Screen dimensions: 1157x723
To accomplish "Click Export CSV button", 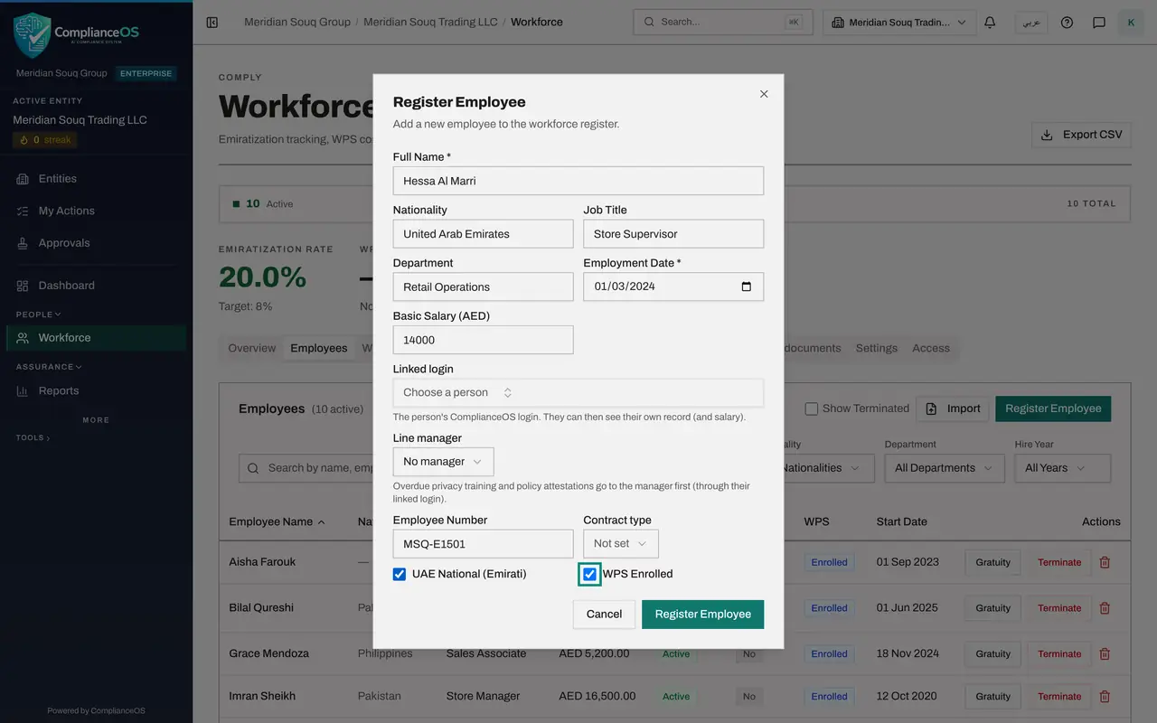I will point(1081,135).
